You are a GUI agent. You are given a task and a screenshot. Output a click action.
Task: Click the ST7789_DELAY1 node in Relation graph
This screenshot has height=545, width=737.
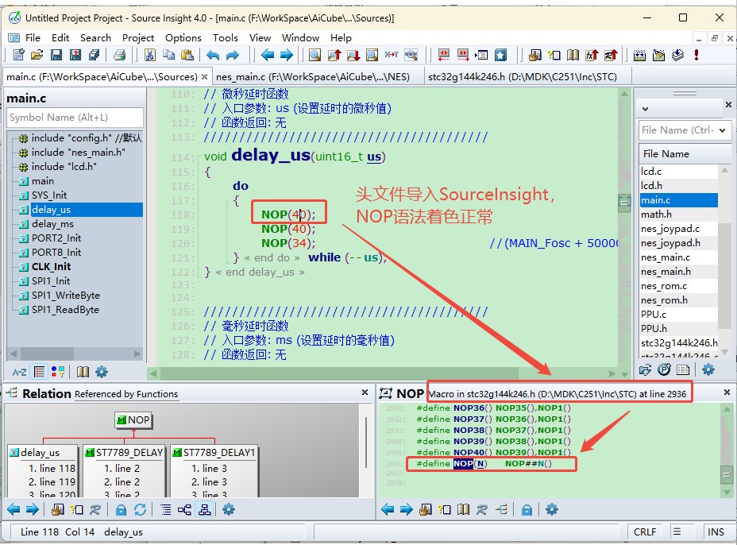(214, 452)
